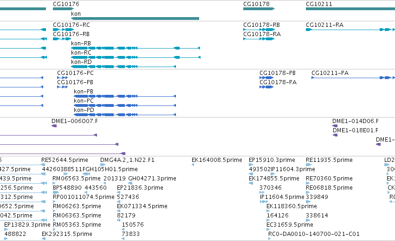Click the RM06563.5prime EST label

pos(77,179)
